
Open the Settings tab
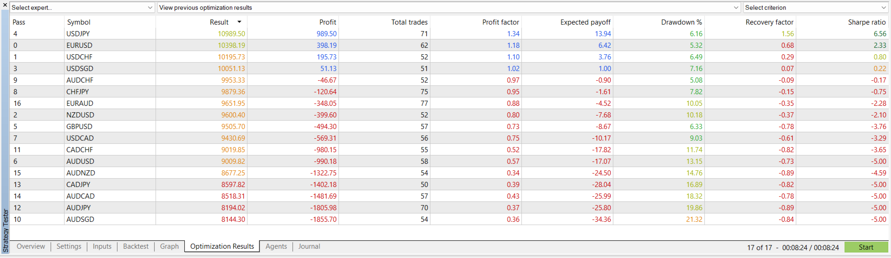[x=69, y=246]
